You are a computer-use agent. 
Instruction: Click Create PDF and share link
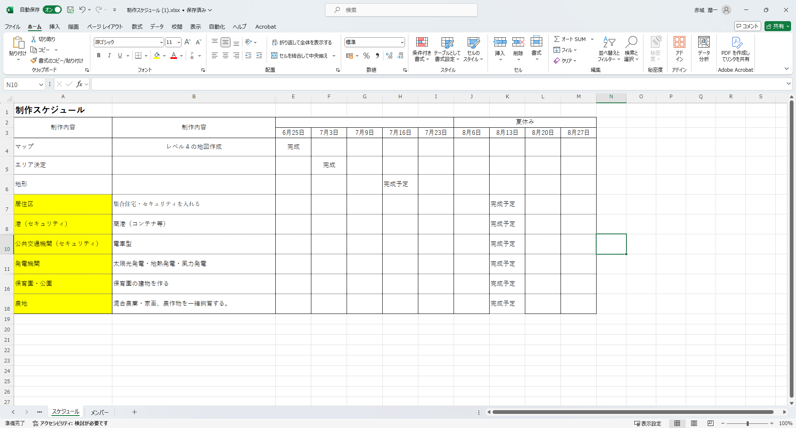pyautogui.click(x=736, y=49)
